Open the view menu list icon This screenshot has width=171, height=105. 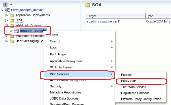coord(5,4)
